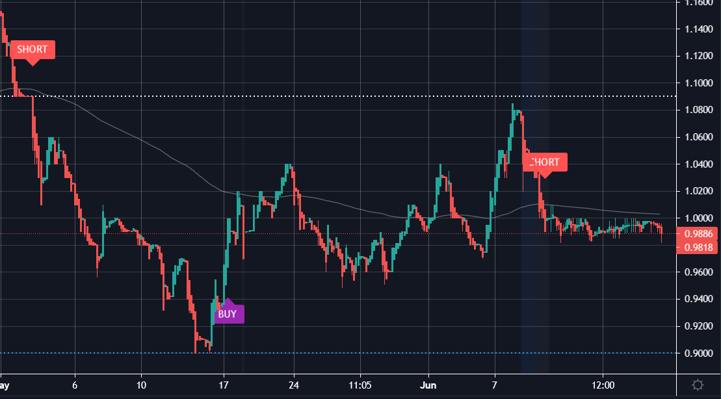Viewport: 721px width, 399px height.
Task: Click the 1.1200 price axis value
Action: [699, 56]
